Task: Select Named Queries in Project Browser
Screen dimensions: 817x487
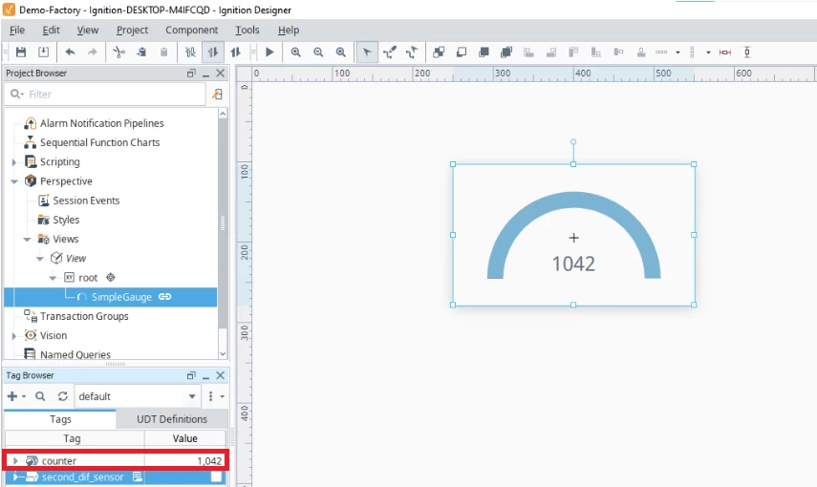Action: 75,354
